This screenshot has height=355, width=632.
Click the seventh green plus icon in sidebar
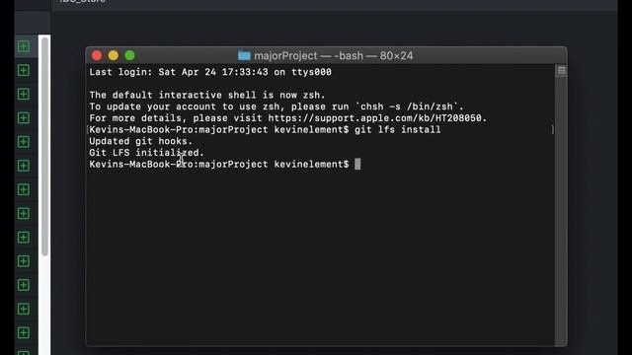click(24, 189)
